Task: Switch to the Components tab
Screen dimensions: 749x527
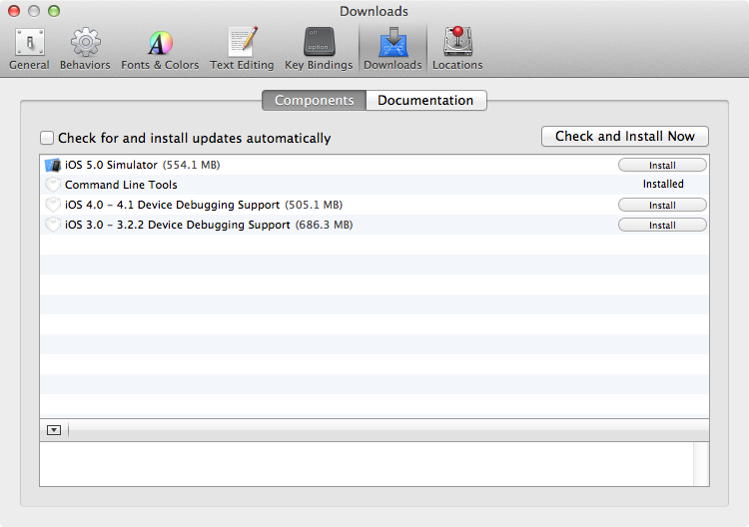Action: [x=315, y=100]
